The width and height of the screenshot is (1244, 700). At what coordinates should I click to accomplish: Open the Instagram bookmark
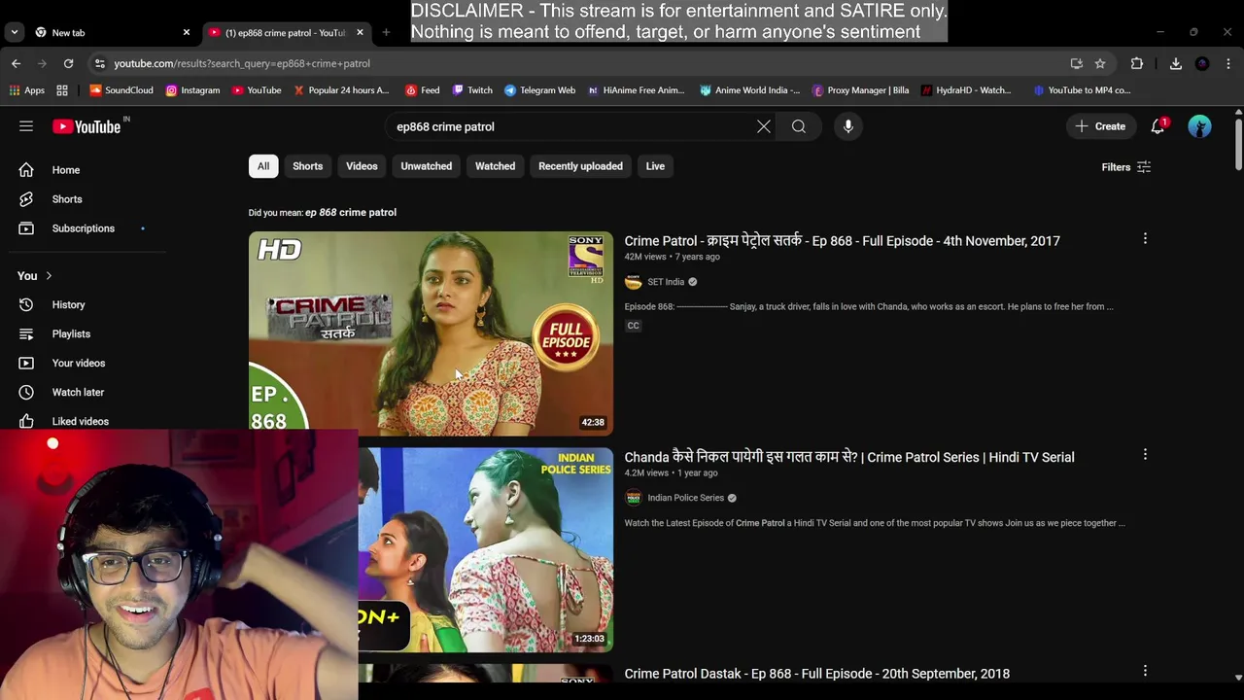pyautogui.click(x=192, y=90)
